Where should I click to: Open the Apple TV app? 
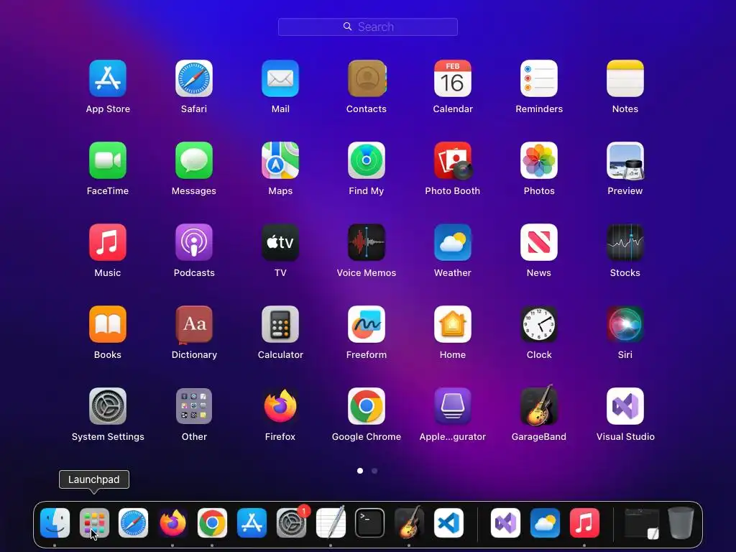tap(280, 242)
